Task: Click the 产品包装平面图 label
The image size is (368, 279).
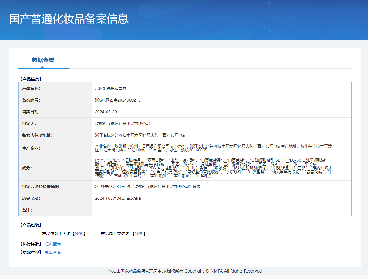Action: click(x=56, y=234)
